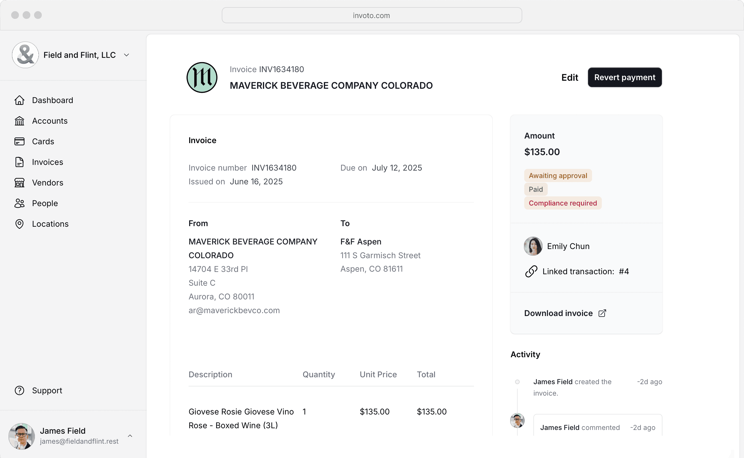Go to Locations
The height and width of the screenshot is (458, 744).
pyautogui.click(x=50, y=224)
